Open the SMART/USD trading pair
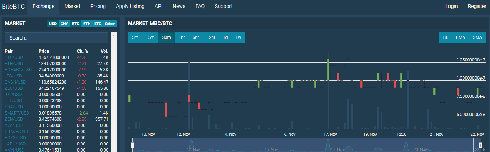Image resolution: width=490 pixels, height=152 pixels. tap(17, 113)
